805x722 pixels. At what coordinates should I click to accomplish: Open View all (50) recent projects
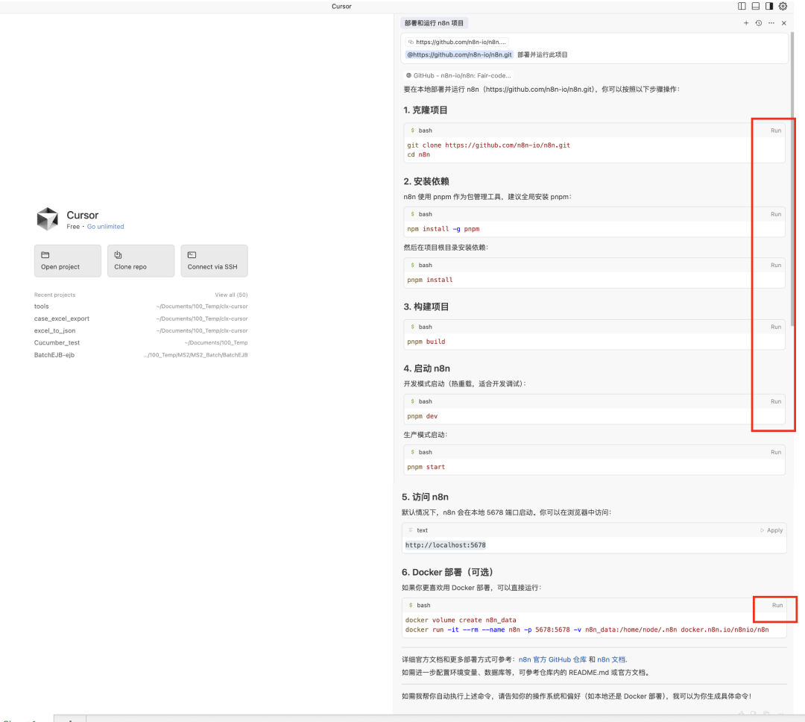click(x=231, y=295)
